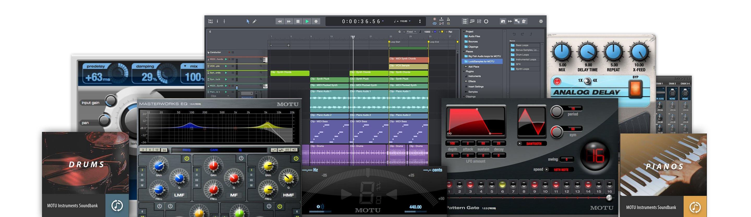Click the Play button in the transport bar
The height and width of the screenshot is (217, 751).
(x=307, y=21)
